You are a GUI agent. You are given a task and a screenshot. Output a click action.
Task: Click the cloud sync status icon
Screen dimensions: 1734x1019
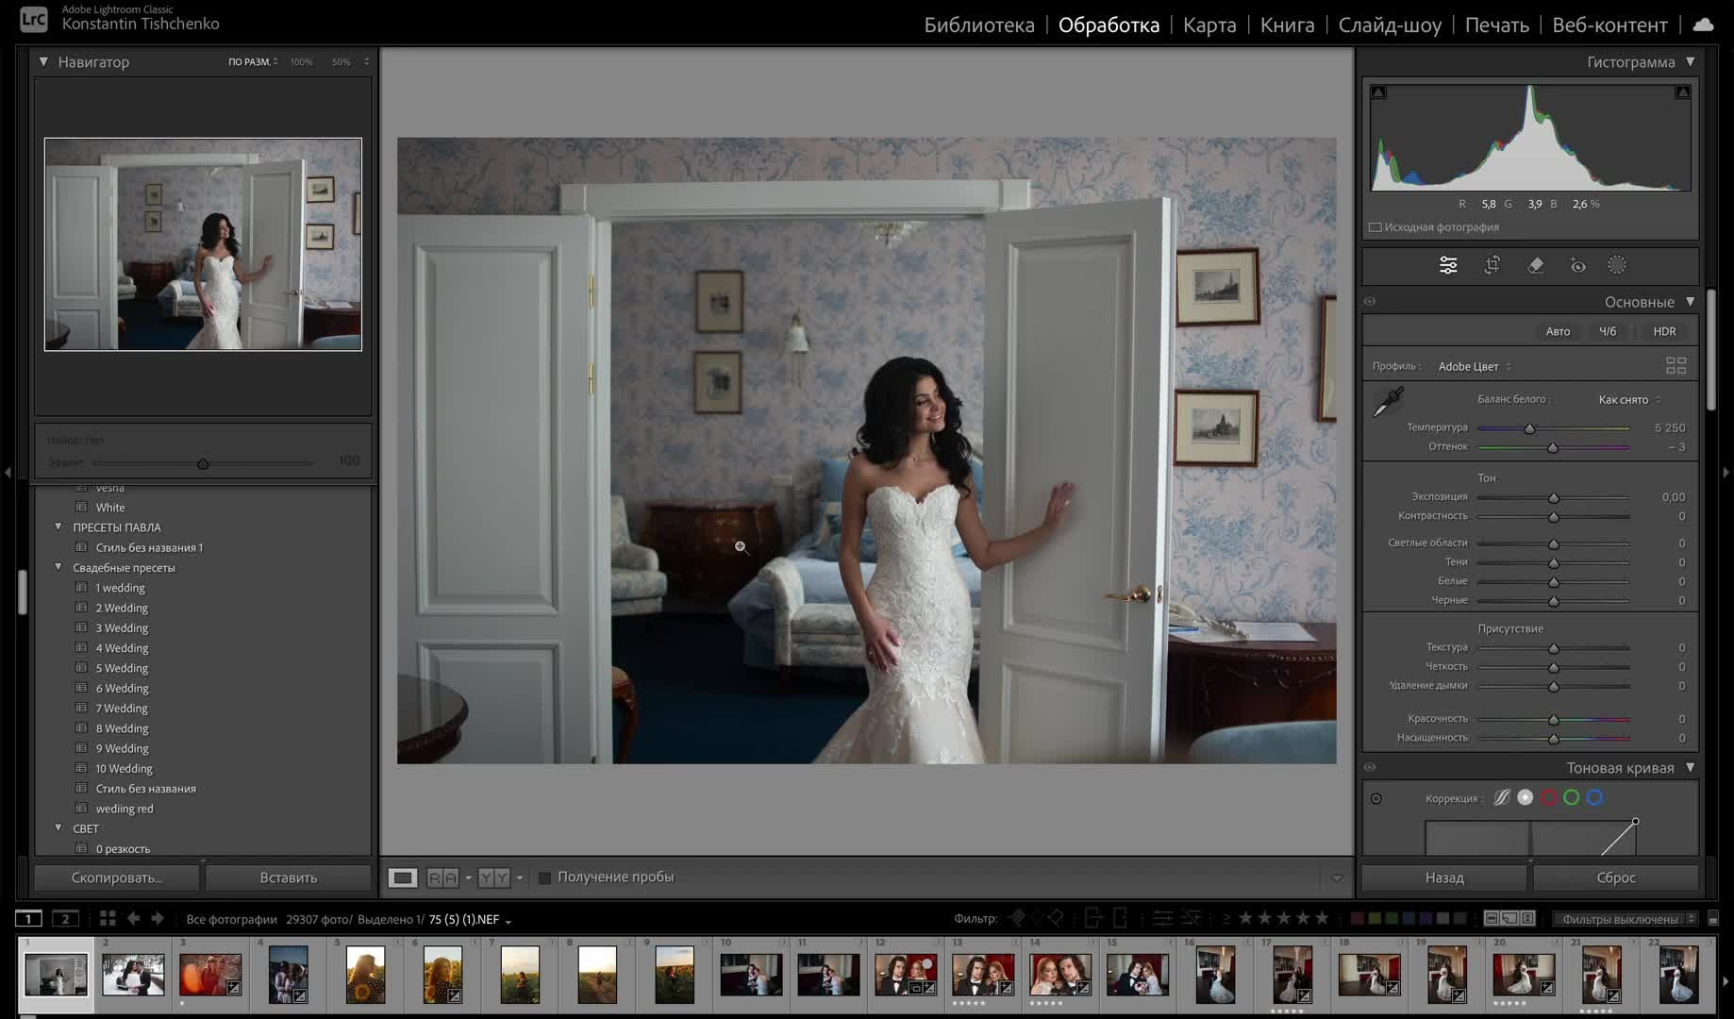point(1704,25)
